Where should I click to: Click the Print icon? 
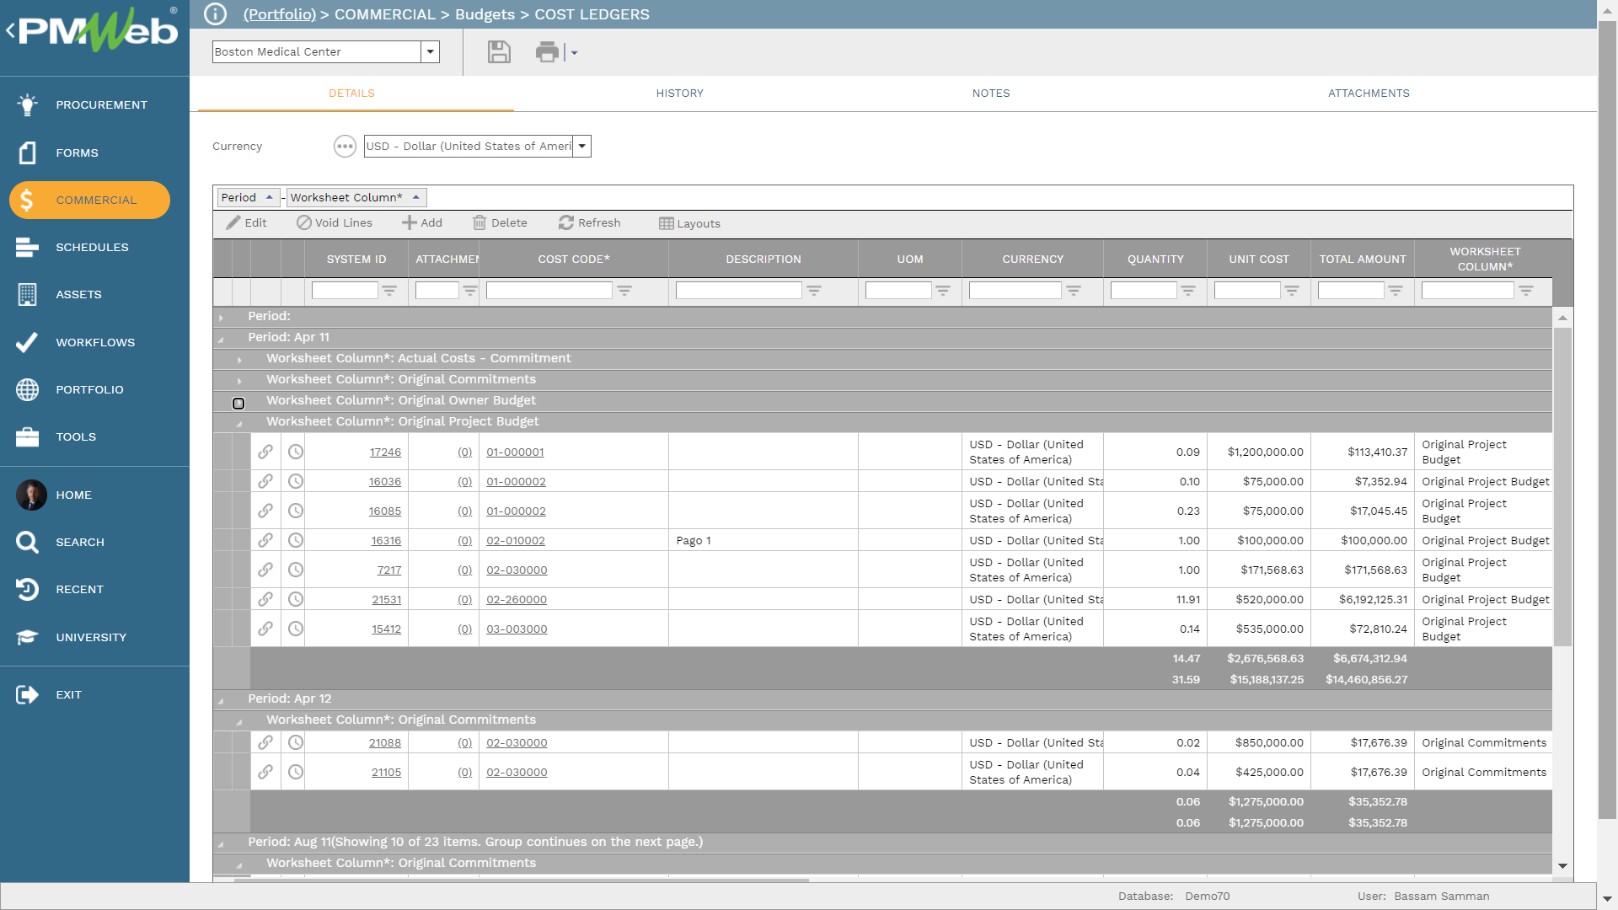point(548,52)
